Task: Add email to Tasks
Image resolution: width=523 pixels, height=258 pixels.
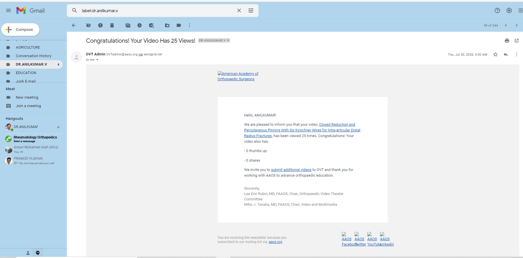Action: coord(151,25)
